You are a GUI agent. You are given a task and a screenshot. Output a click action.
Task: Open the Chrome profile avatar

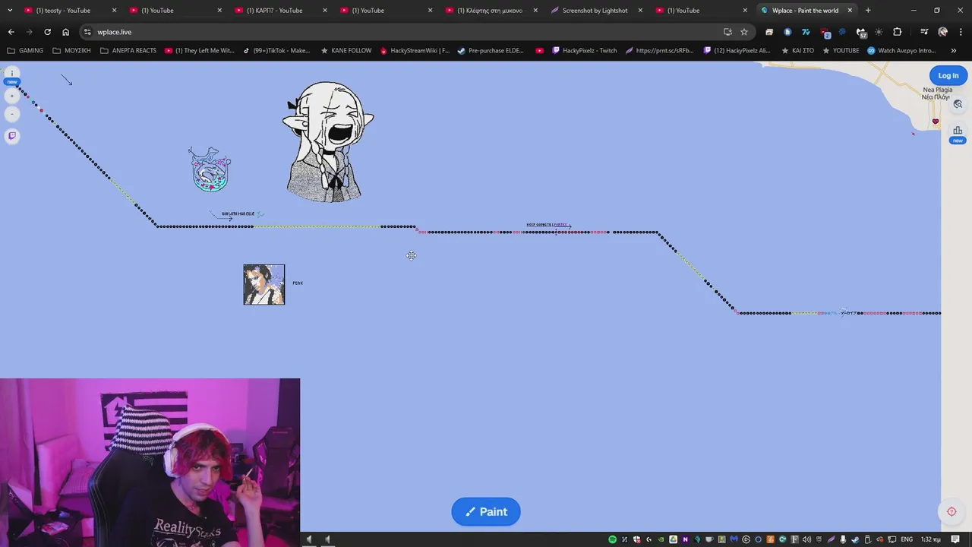click(942, 32)
